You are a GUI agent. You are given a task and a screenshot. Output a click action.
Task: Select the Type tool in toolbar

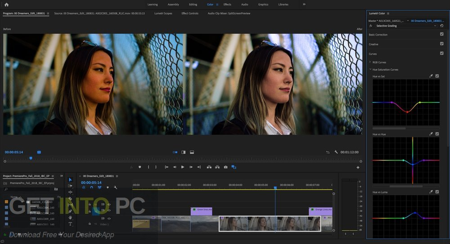point(70,224)
